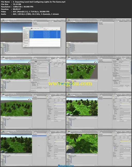132x167 pixels.
Task: Click the Unity play button in the Finder window frame
Action: tap(31, 20)
